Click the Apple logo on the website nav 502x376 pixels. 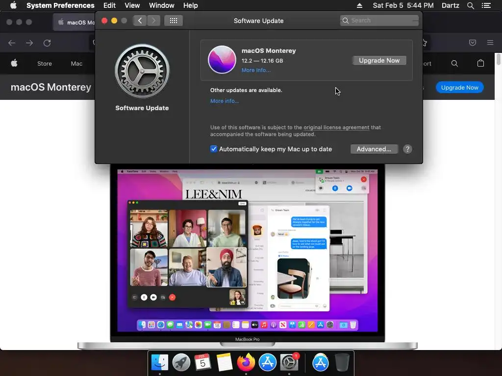point(14,63)
